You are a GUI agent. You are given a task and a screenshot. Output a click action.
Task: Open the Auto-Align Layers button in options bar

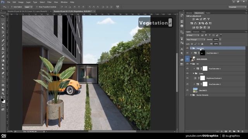118,7
